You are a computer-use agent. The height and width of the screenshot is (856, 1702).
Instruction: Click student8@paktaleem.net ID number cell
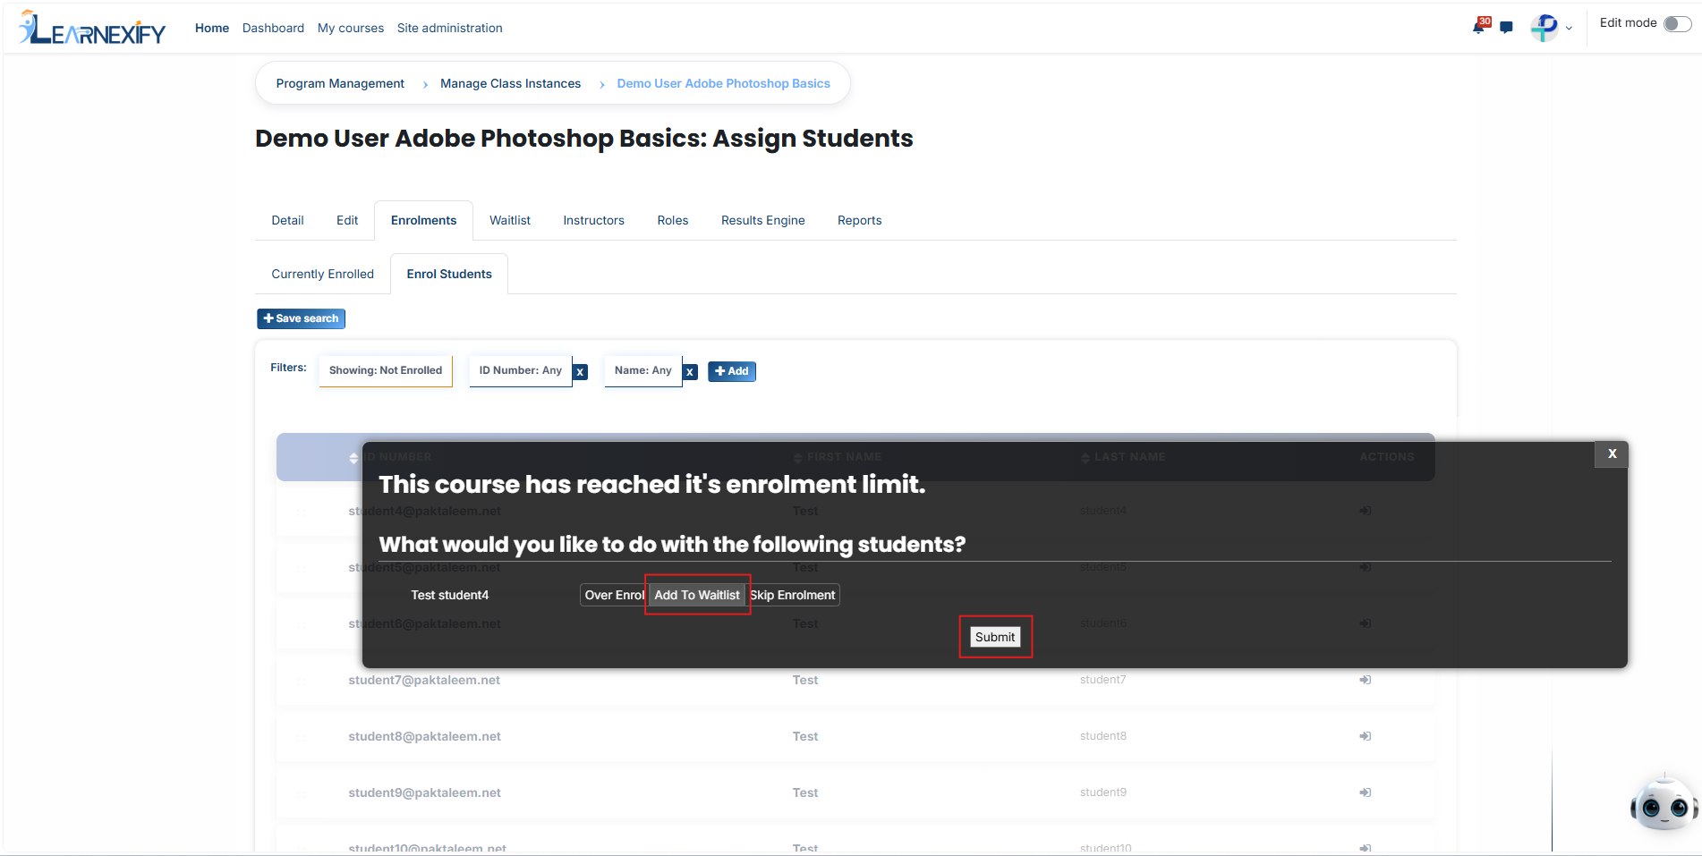coord(424,736)
